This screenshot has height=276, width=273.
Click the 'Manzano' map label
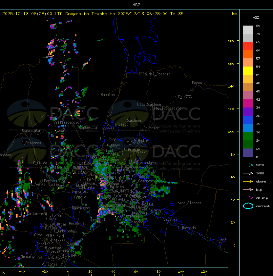[28, 256]
